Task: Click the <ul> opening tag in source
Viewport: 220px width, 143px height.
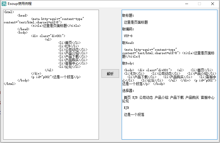Action: [48, 39]
